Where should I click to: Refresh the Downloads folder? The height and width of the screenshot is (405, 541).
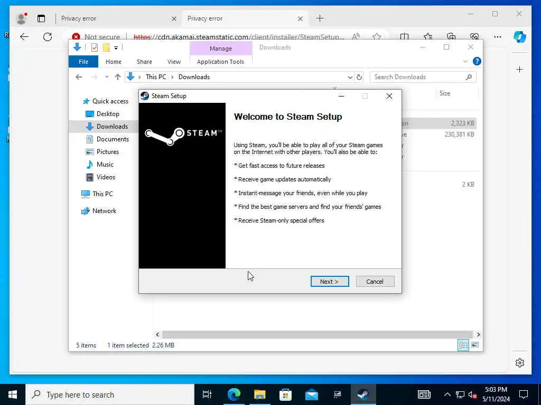tap(359, 77)
